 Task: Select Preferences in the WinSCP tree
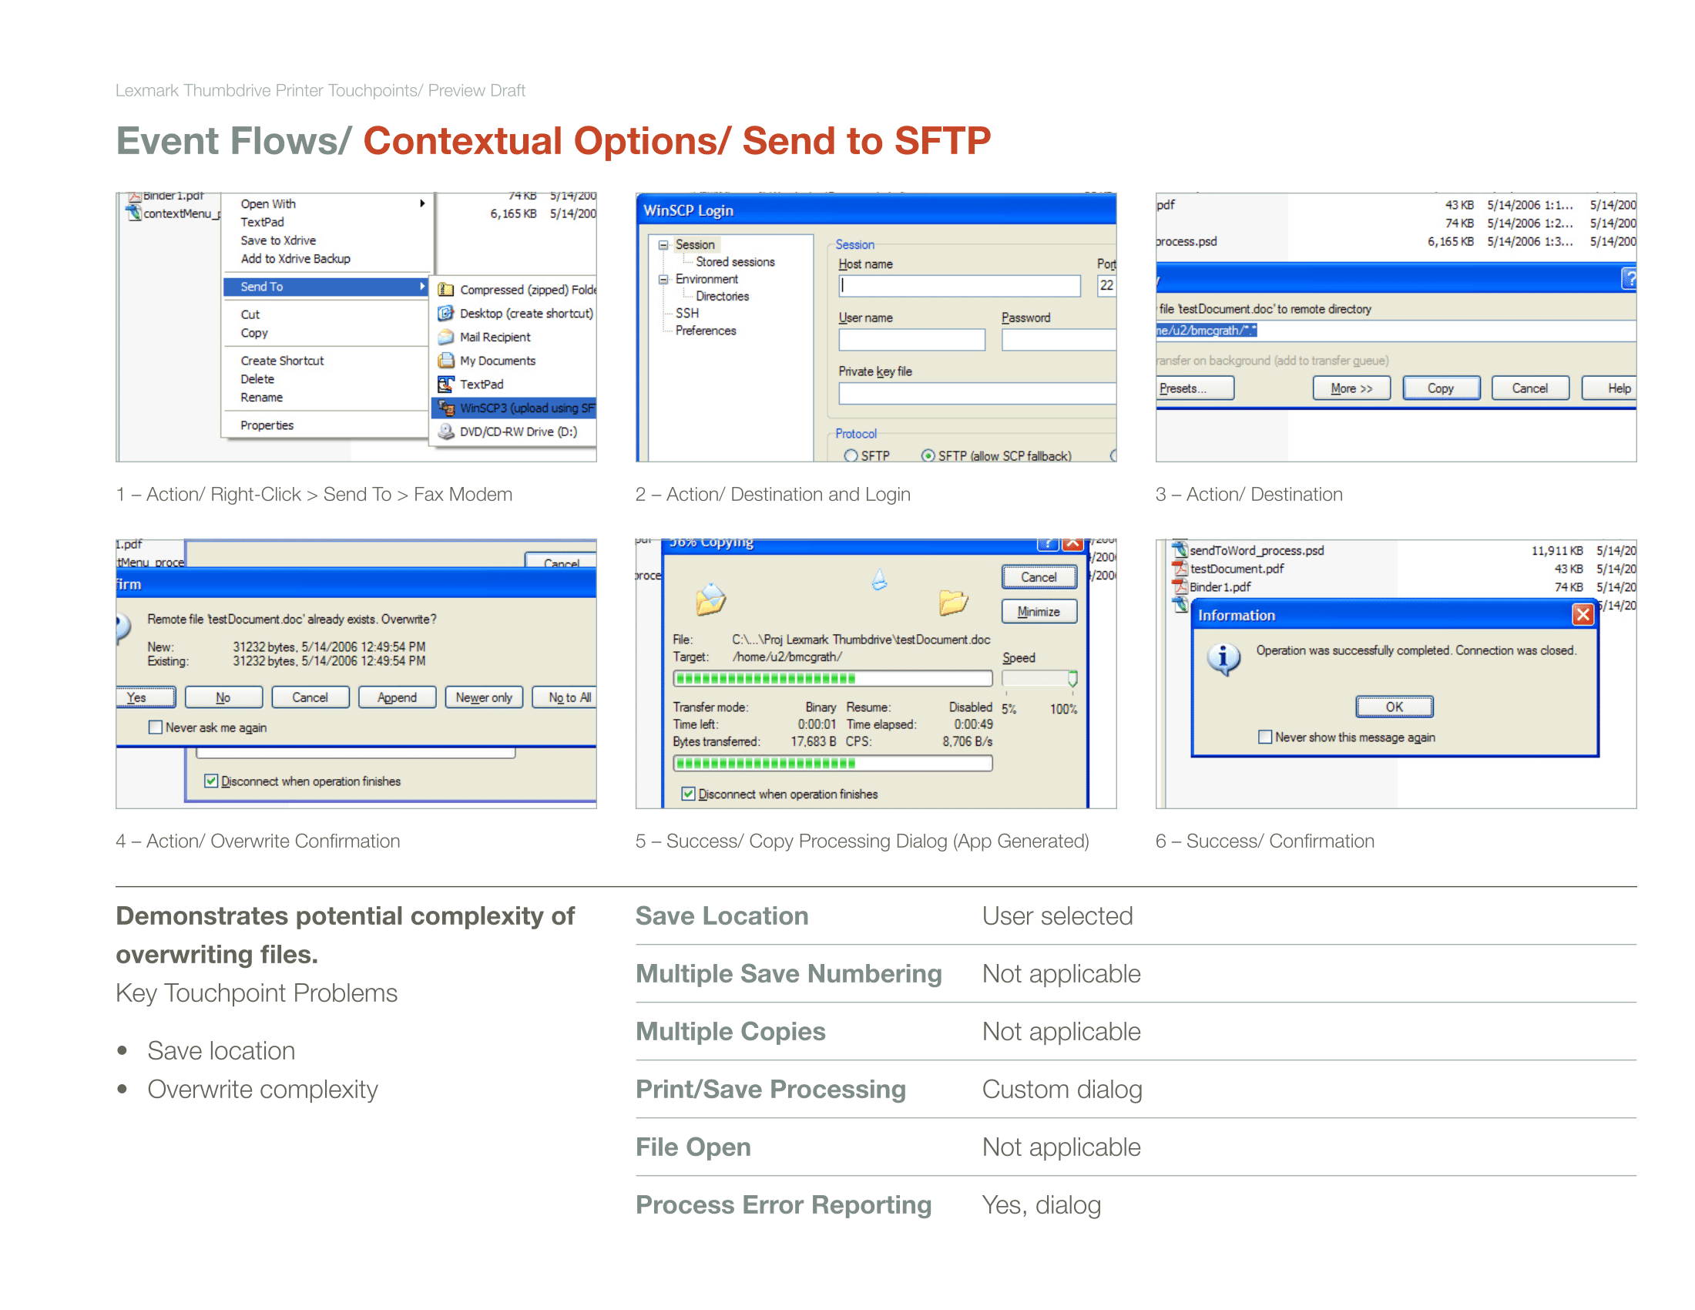[x=706, y=331]
